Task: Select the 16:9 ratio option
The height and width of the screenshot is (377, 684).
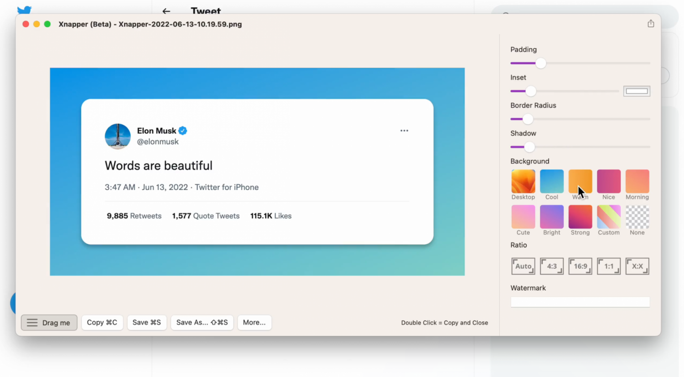Action: tap(580, 266)
